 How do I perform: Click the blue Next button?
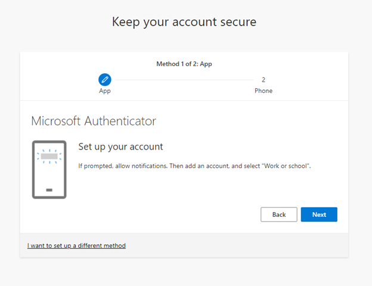[319, 214]
